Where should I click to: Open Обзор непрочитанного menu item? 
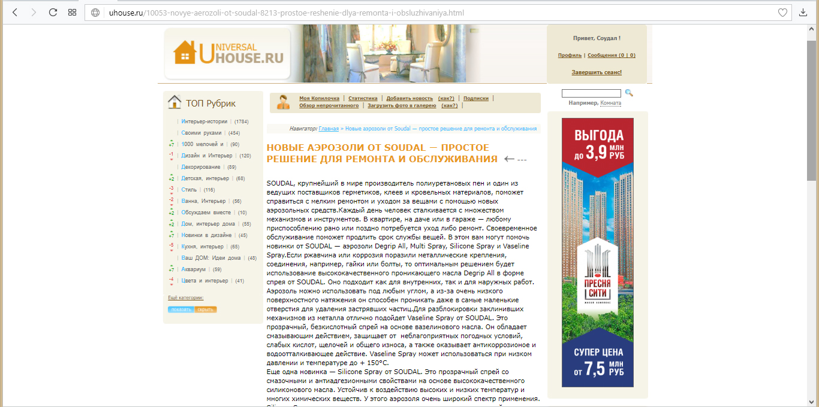[x=329, y=105]
